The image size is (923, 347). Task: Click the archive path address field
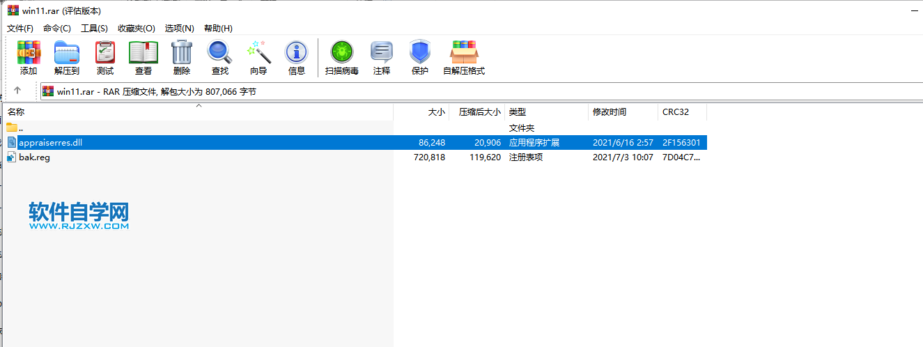pyautogui.click(x=481, y=91)
